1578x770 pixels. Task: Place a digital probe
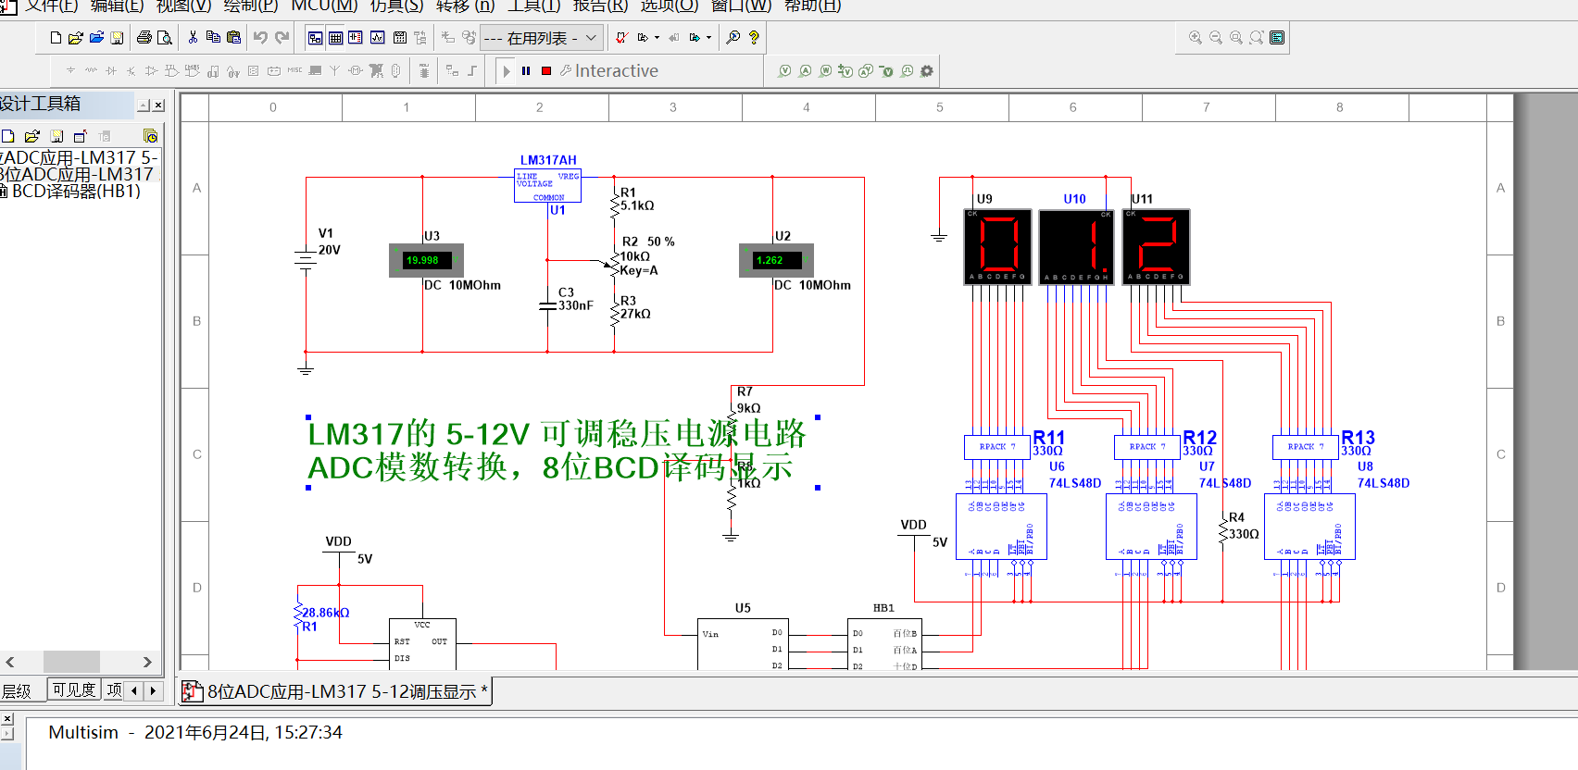point(907,71)
